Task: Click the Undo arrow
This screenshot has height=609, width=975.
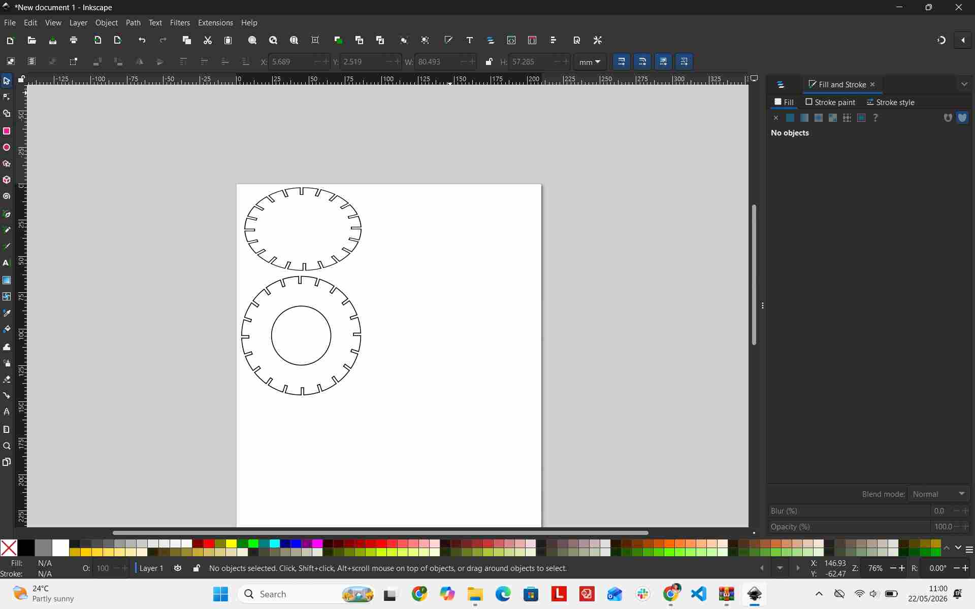Action: [x=142, y=40]
